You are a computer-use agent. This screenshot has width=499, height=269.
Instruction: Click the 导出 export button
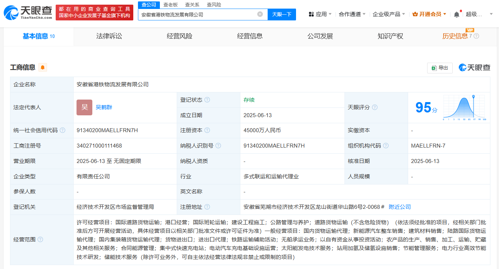pos(440,68)
